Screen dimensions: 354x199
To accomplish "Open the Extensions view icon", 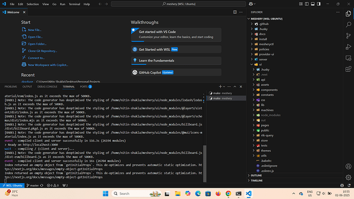I will click(x=348, y=69).
